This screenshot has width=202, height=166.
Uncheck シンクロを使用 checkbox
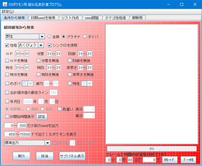(50, 45)
